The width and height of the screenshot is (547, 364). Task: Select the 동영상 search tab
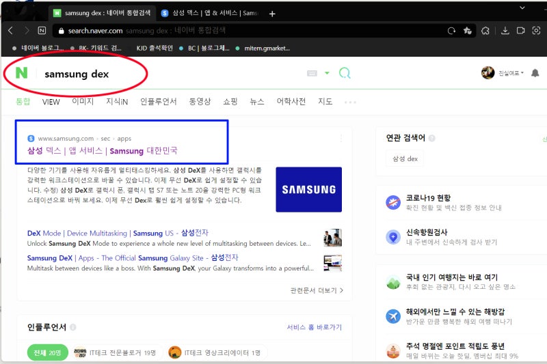click(200, 101)
